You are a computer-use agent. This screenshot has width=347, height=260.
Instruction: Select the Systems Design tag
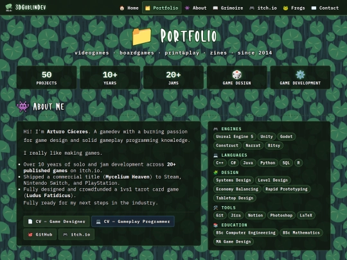pyautogui.click(x=233, y=180)
